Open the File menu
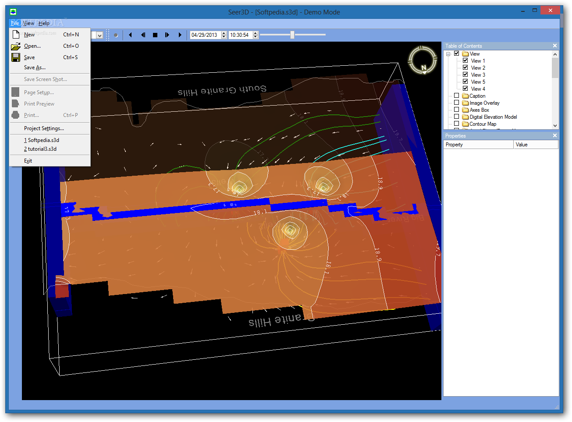Image resolution: width=572 pixels, height=422 pixels. (x=15, y=23)
